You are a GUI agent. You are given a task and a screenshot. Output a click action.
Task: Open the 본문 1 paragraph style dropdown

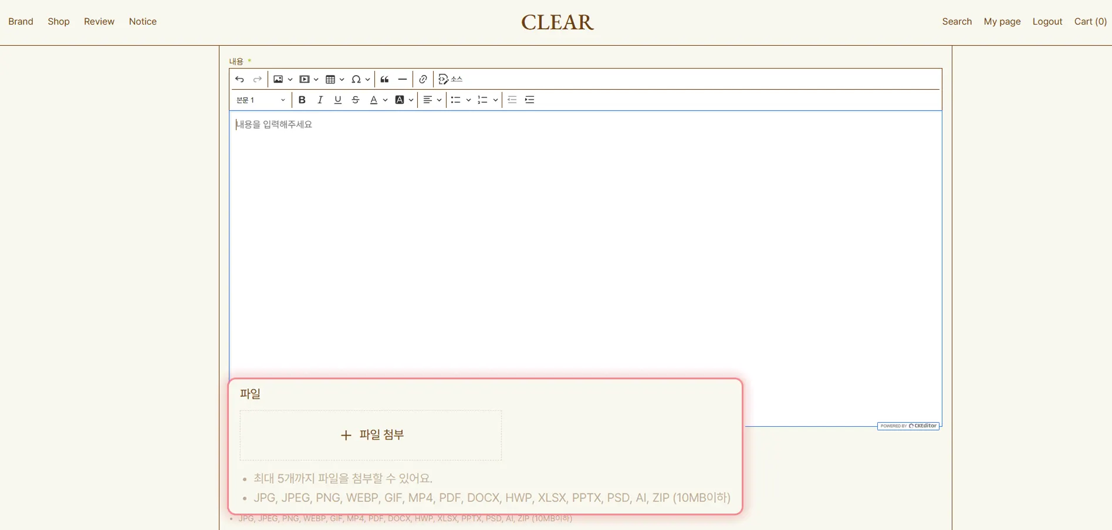tap(261, 100)
